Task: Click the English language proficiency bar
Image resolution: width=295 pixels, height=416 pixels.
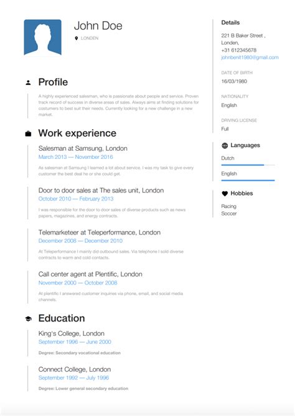Action: click(248, 181)
